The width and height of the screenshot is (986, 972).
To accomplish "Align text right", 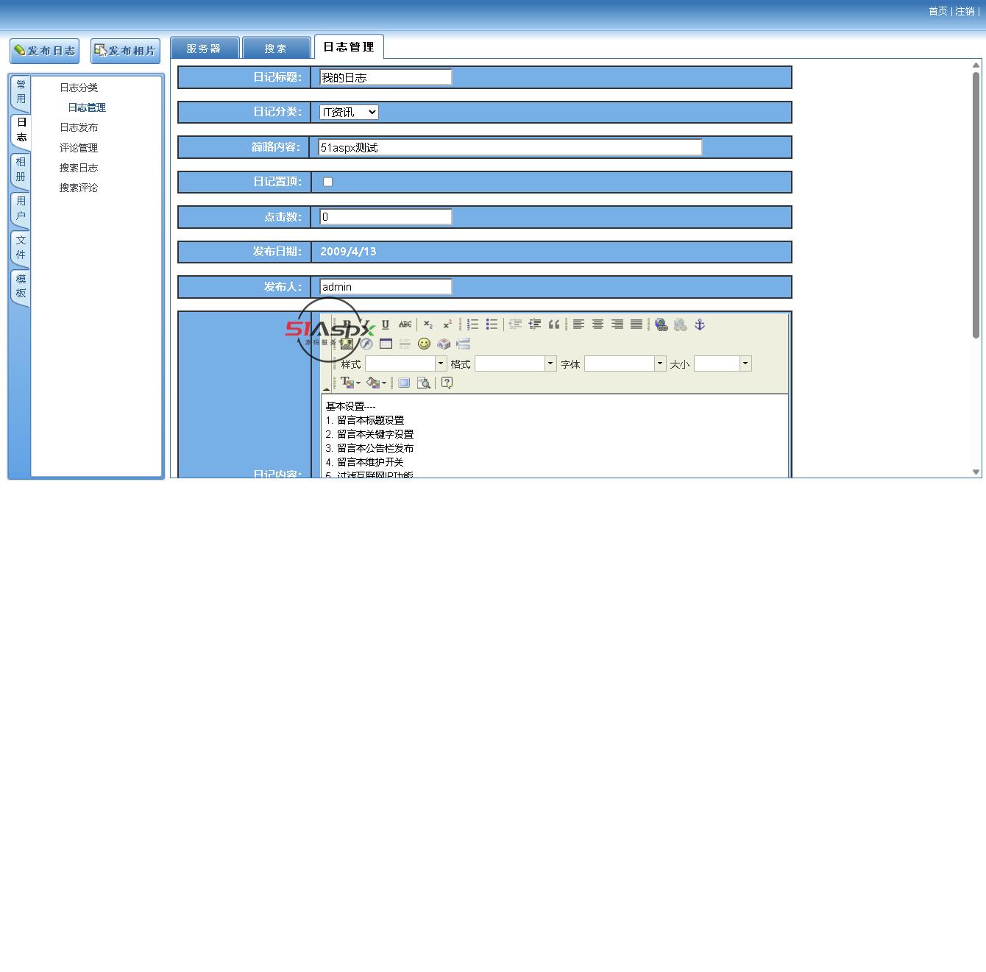I will tap(617, 324).
